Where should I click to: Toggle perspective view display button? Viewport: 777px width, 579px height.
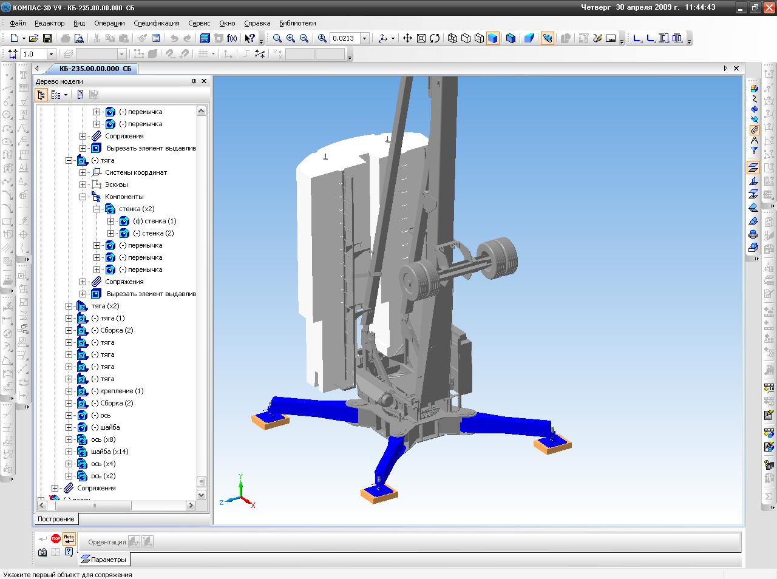[x=529, y=38]
